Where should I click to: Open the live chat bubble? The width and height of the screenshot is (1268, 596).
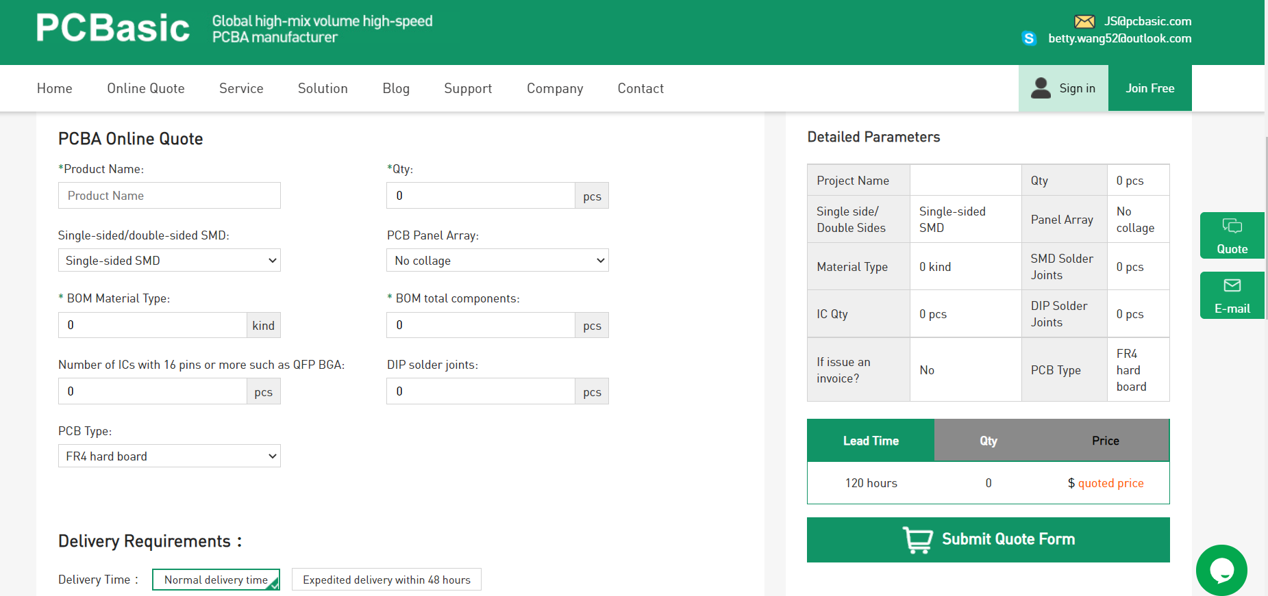pos(1221,570)
